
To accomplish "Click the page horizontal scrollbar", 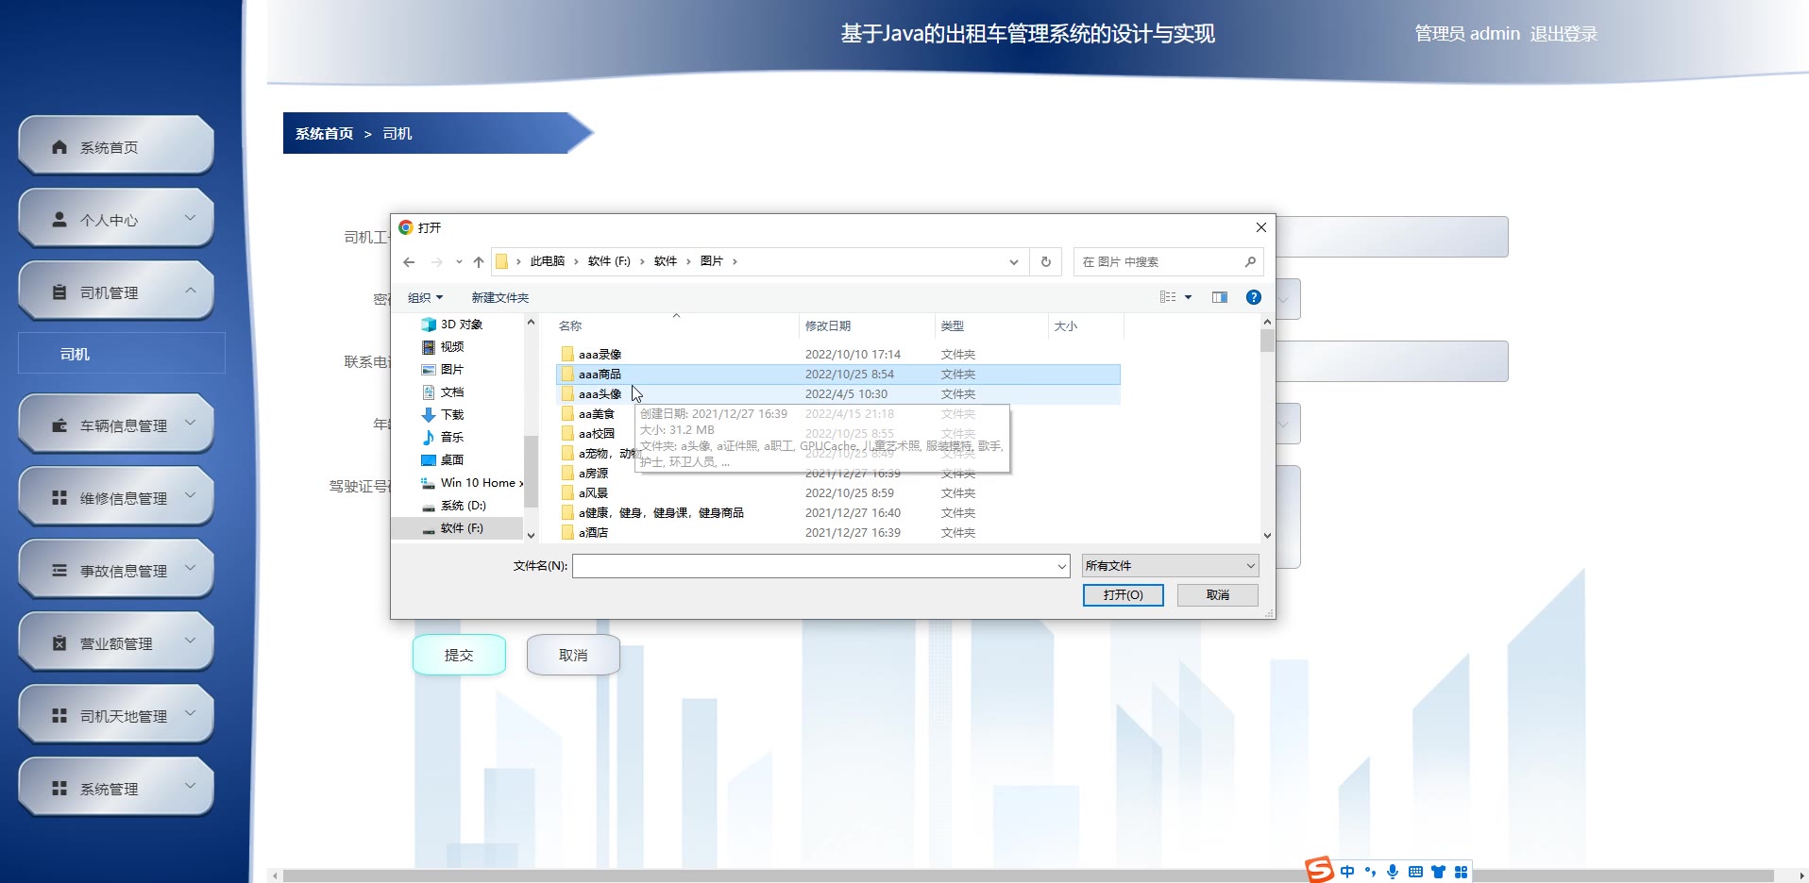I will pyautogui.click(x=1028, y=875).
